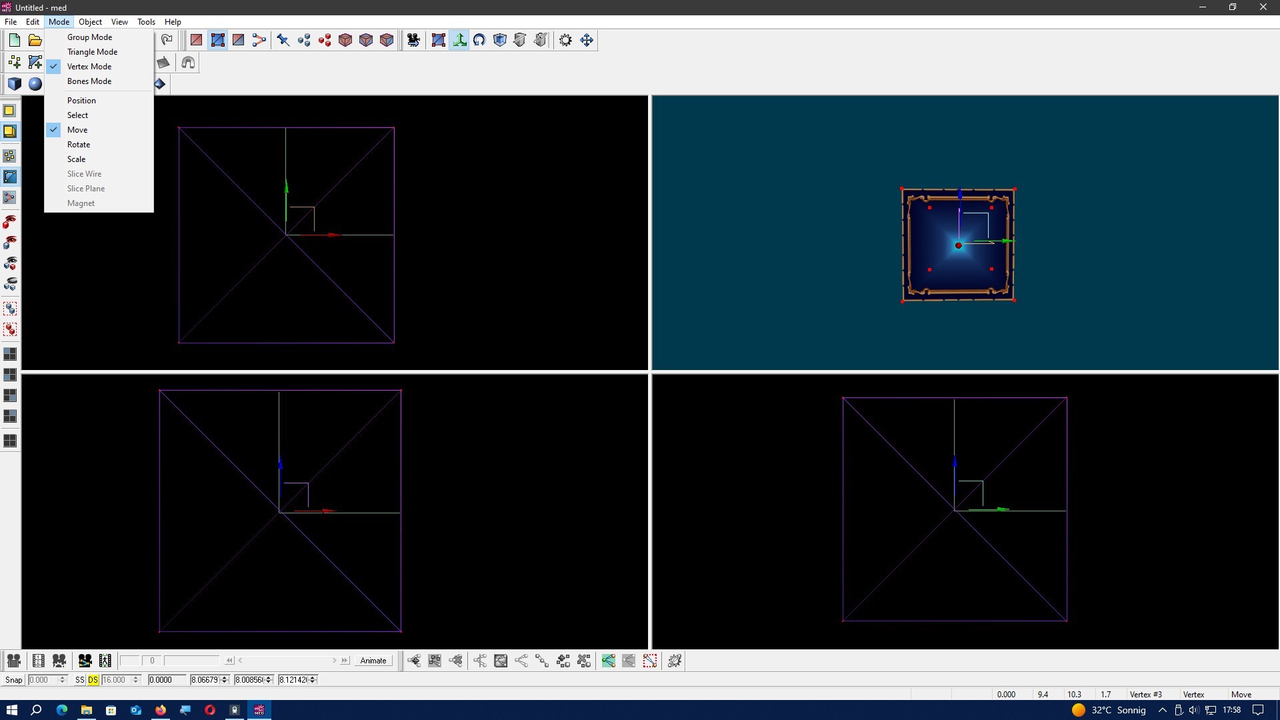1280x720 pixels.
Task: Click the checked Move menu option
Action: coord(77,130)
